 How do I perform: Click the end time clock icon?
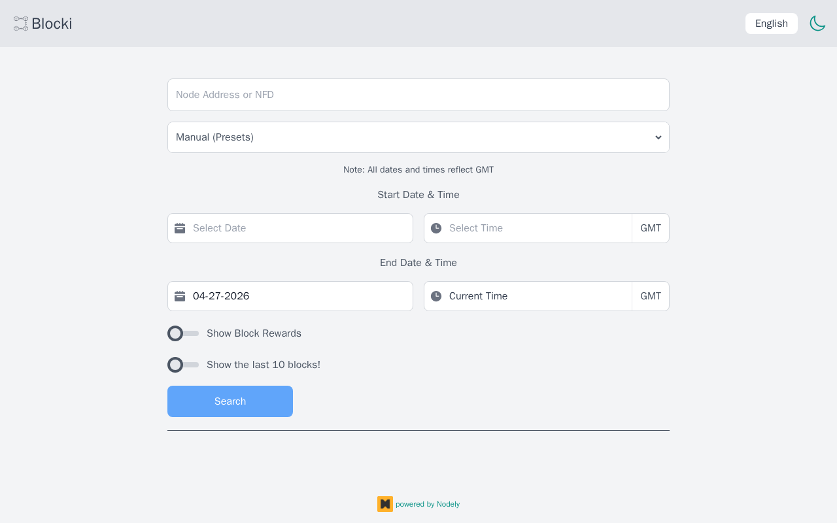tap(436, 296)
